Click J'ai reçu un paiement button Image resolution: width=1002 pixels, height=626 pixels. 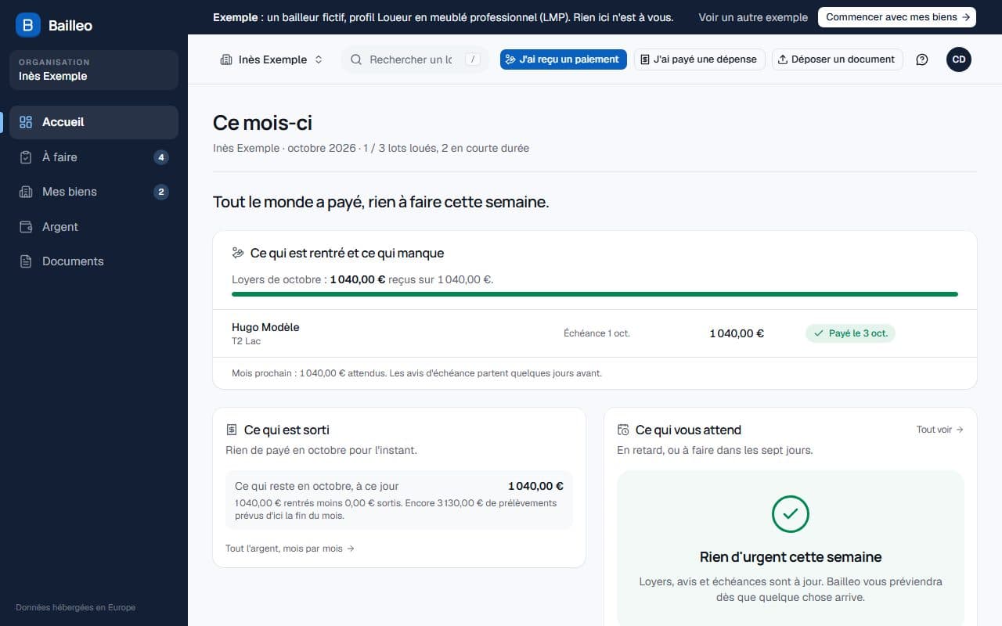click(564, 59)
